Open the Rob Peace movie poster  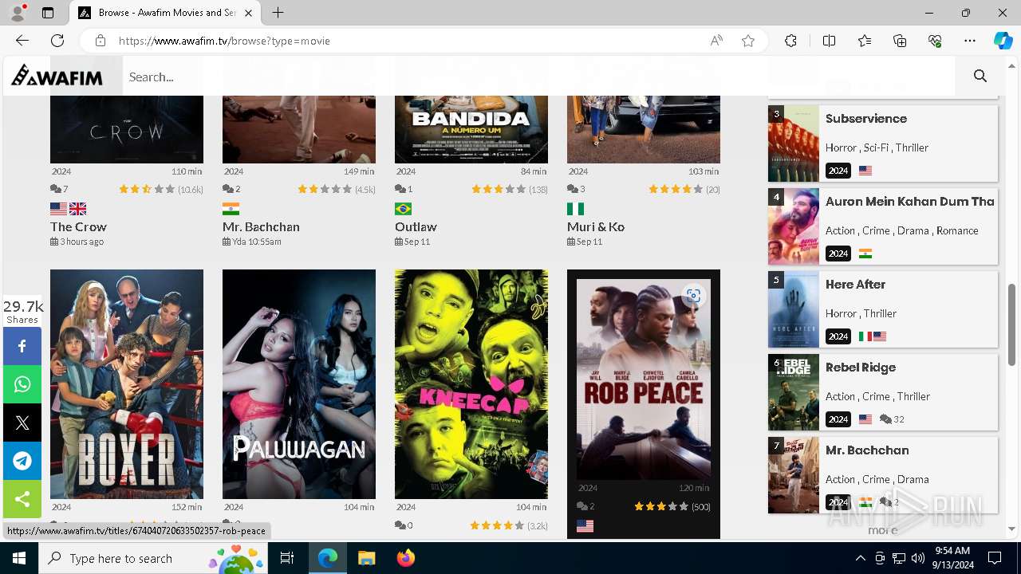(x=644, y=379)
